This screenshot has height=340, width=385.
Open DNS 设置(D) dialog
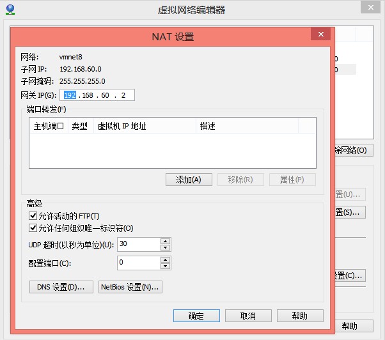click(x=61, y=287)
